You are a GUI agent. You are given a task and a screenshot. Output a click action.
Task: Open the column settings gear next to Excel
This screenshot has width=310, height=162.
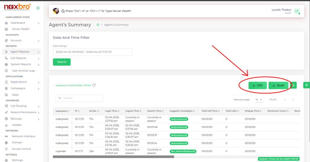tap(293, 86)
